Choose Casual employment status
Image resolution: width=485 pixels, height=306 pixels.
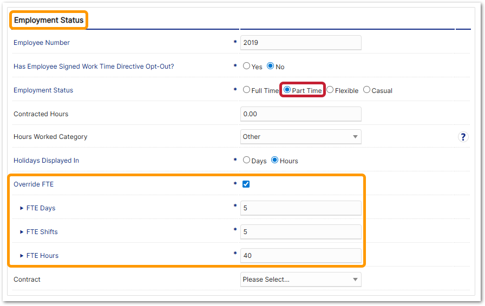point(367,90)
